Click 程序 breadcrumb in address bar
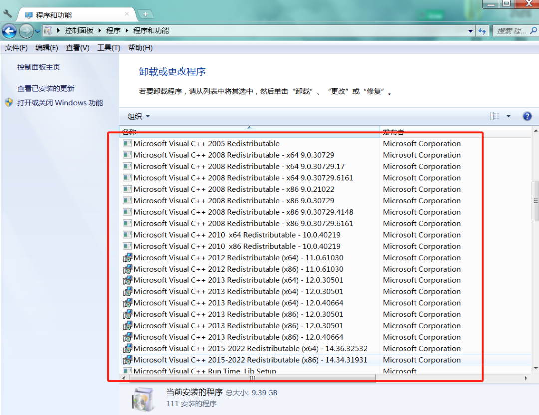The width and height of the screenshot is (539, 415). (113, 30)
